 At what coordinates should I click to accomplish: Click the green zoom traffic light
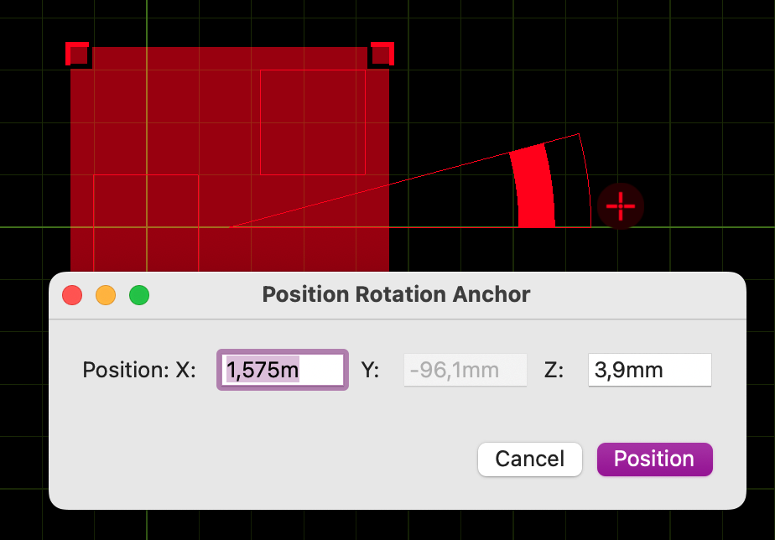pos(139,295)
